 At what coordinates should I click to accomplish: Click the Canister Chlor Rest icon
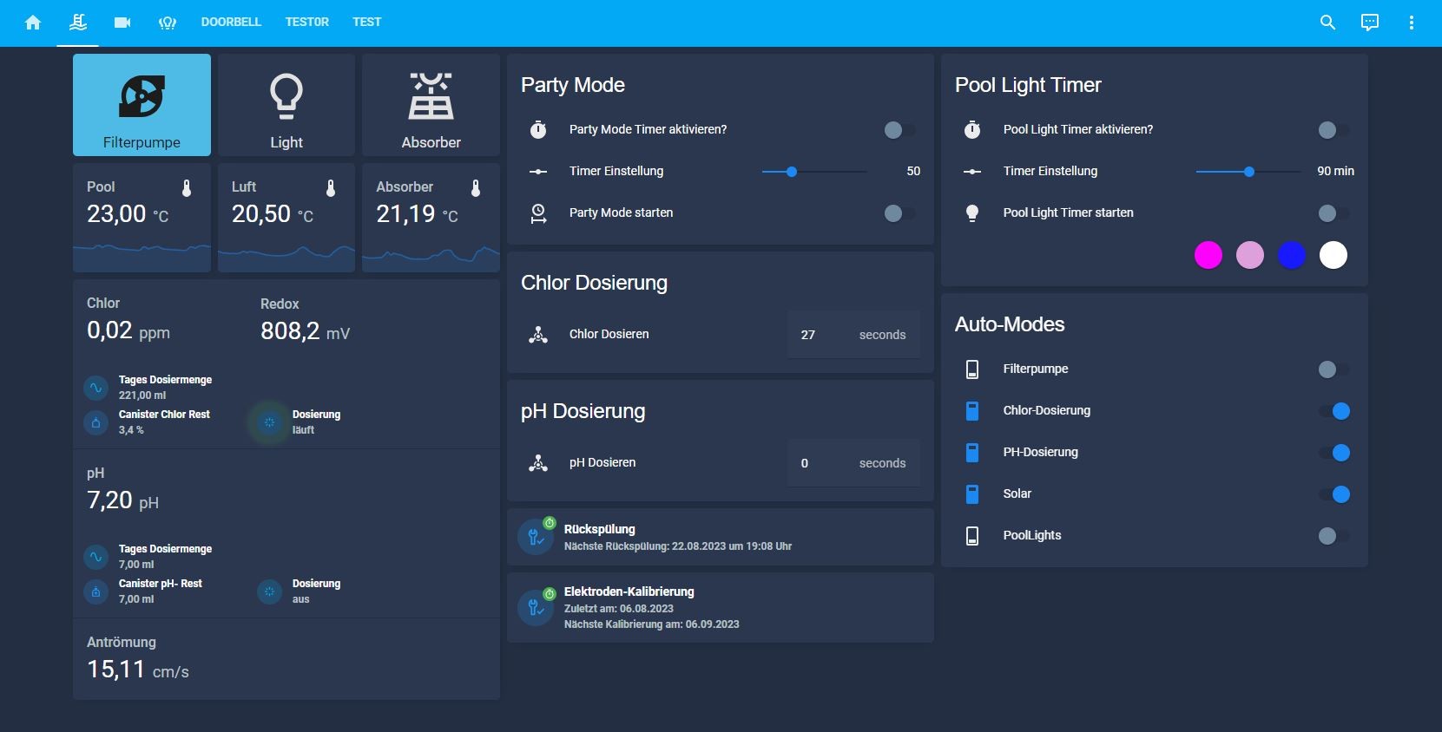tap(96, 422)
